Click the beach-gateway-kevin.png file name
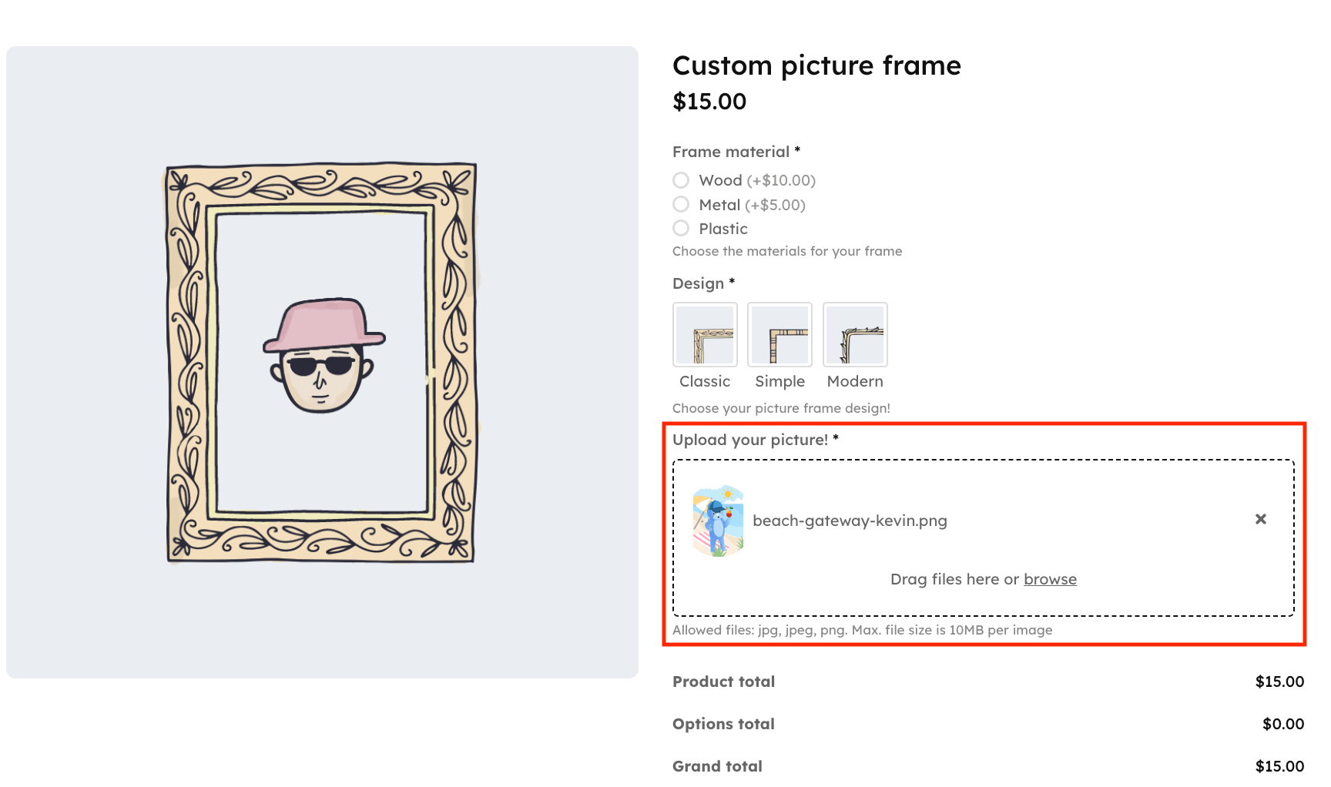The width and height of the screenshot is (1331, 787). click(x=849, y=520)
